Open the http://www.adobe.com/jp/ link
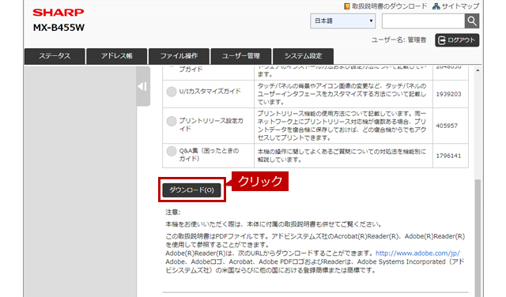Image resolution: width=506 pixels, height=297 pixels. tap(417, 253)
